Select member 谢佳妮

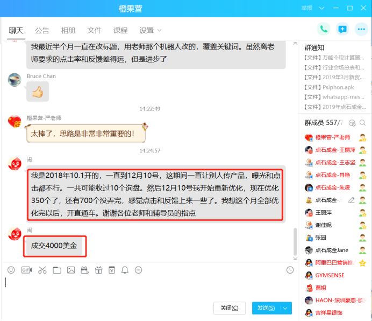[x=335, y=225]
